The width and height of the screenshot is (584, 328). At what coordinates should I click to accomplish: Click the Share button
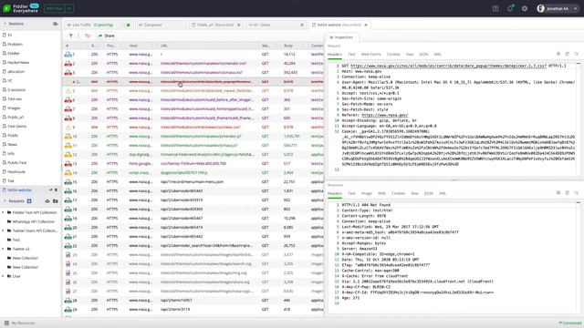[107, 36]
